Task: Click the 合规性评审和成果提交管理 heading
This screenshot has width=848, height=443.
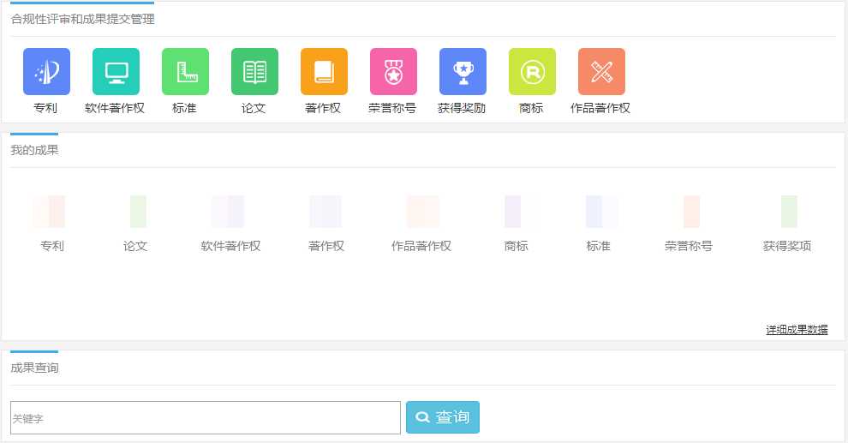Action: click(x=83, y=19)
